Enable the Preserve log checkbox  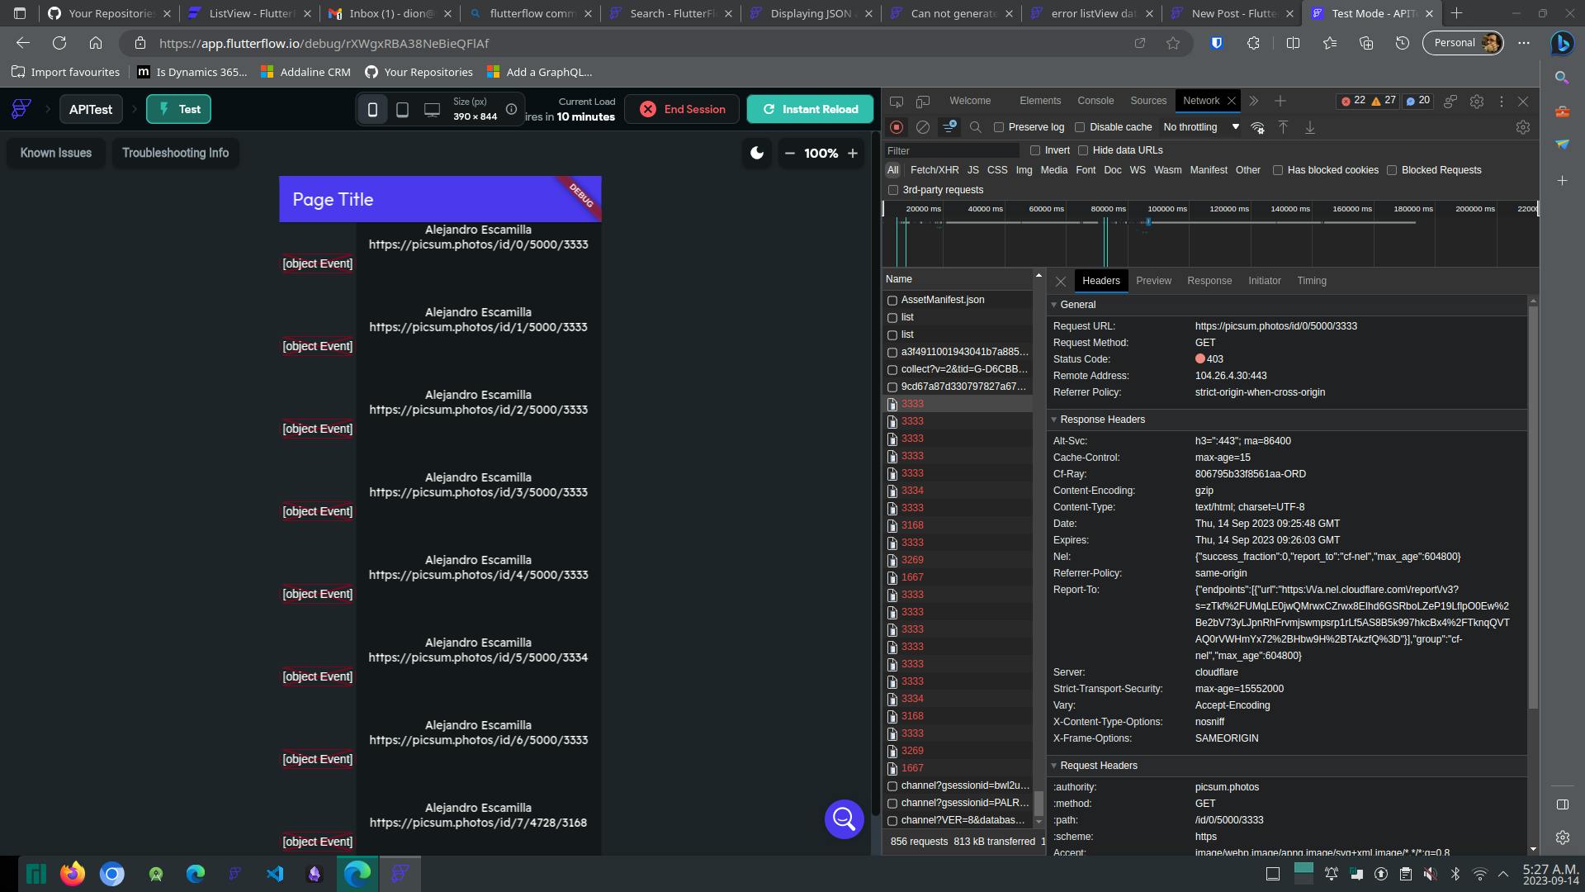click(999, 127)
